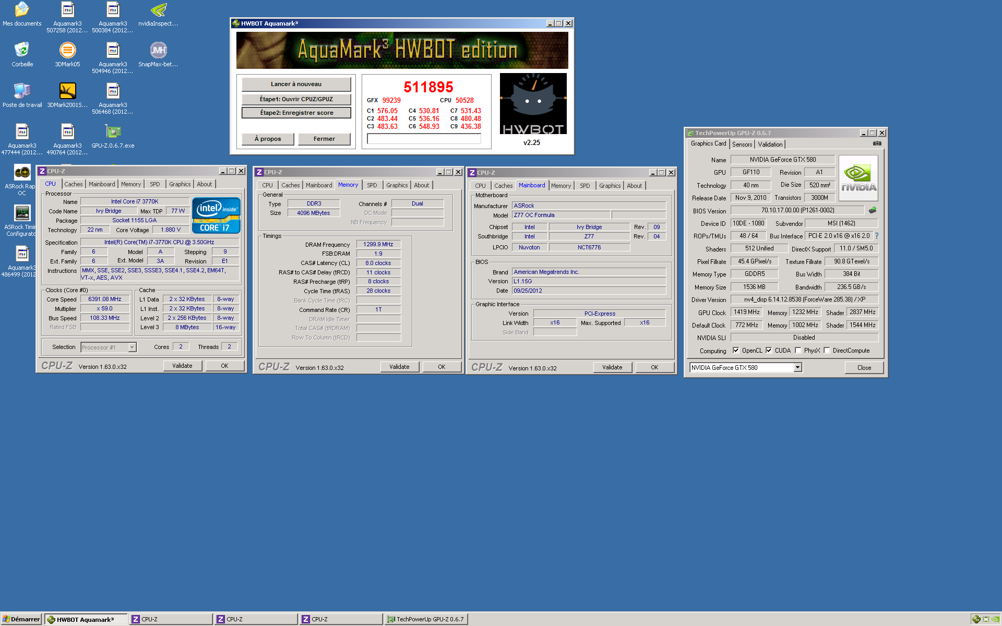Click the NVIDIA logo in GPU-Z
The height and width of the screenshot is (626, 1002).
pos(858,178)
